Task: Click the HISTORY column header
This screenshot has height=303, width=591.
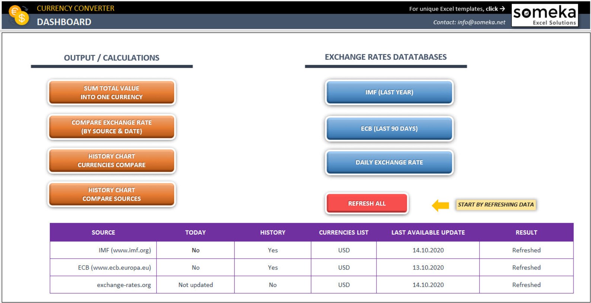Action: (x=273, y=232)
